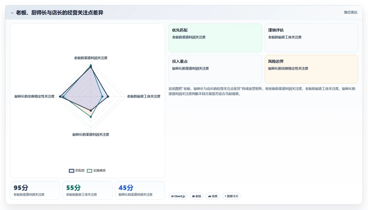This screenshot has height=210, width=368.
Task: Click 老板的厨房工序关注度 text in 谨慎评估 card
Action: click(285, 37)
